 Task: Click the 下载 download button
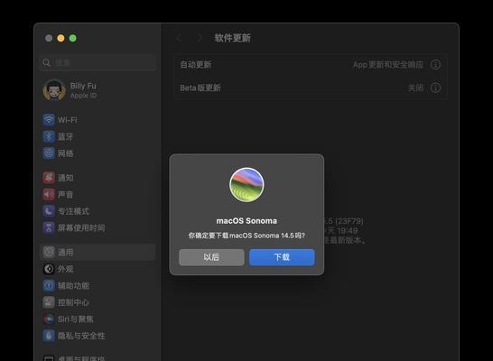tap(282, 257)
